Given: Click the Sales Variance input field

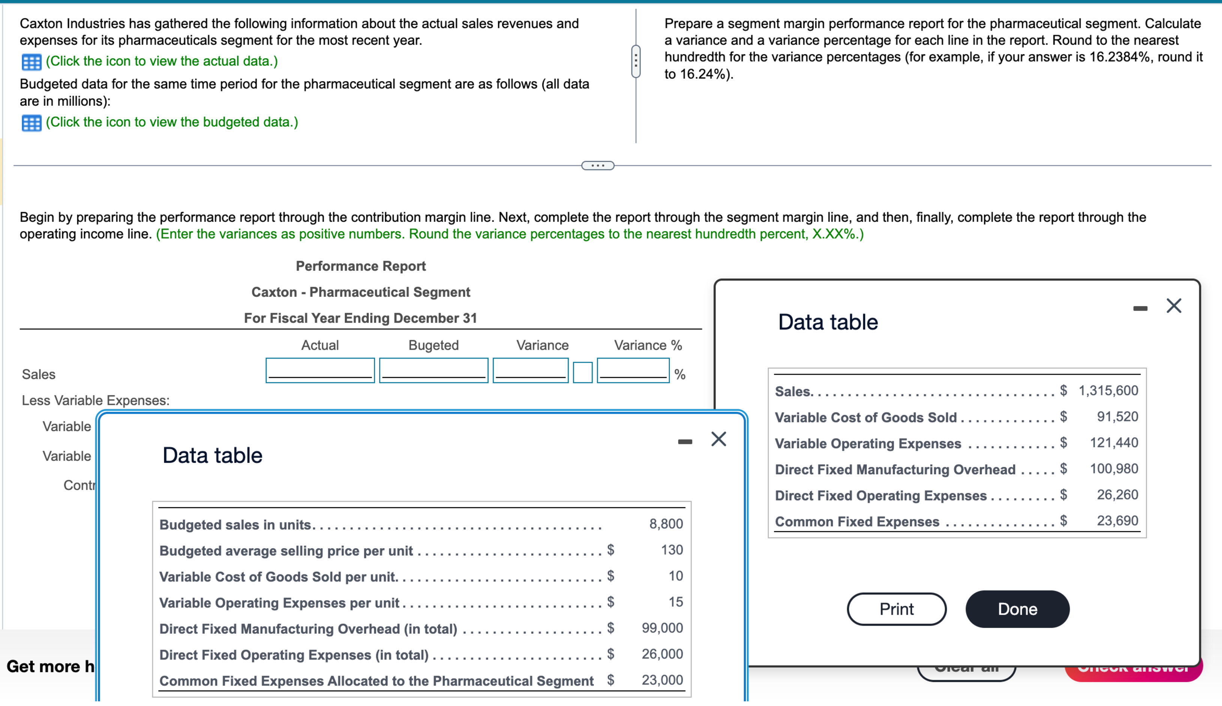Looking at the screenshot, I should 530,370.
